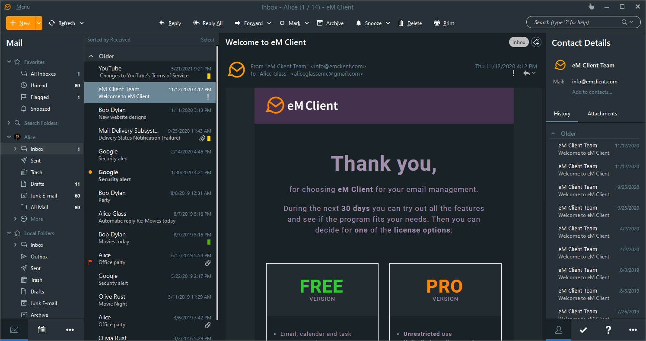Open the New button dropdown arrow

[39, 23]
